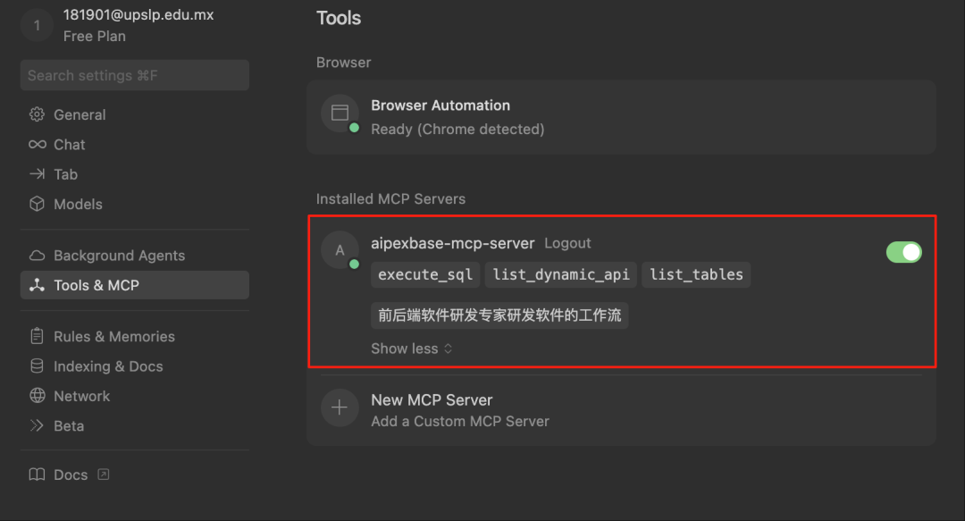Click the Network globe icon
This screenshot has width=965, height=521.
37,395
